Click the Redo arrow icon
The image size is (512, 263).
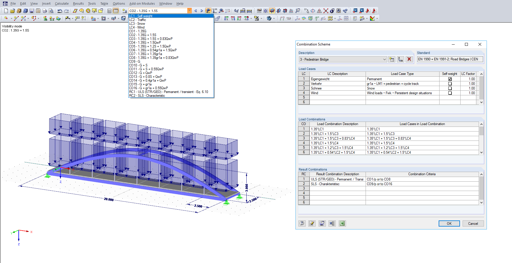(x=66, y=11)
